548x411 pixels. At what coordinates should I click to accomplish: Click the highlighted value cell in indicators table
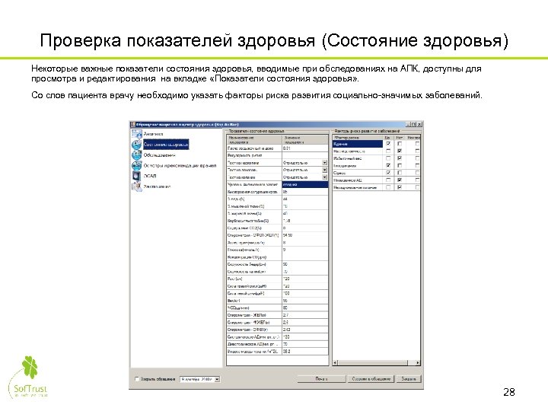[x=305, y=184]
